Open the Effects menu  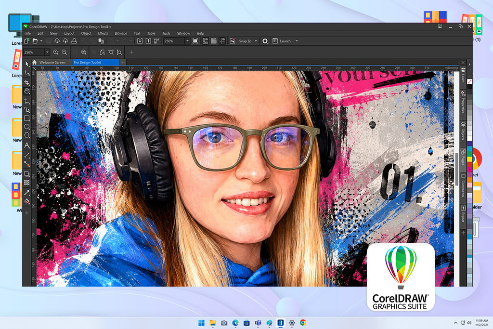pos(103,33)
